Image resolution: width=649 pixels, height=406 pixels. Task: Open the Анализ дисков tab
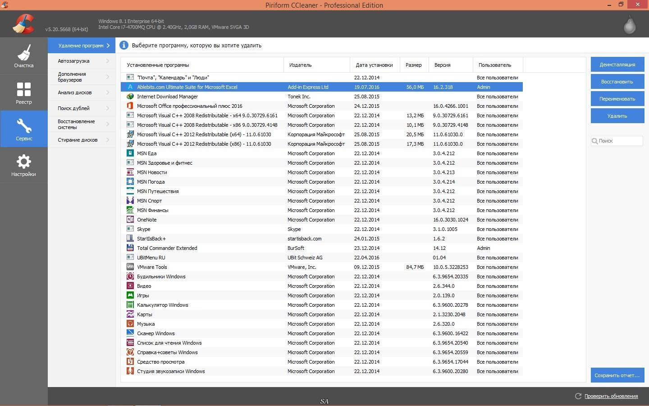pyautogui.click(x=82, y=92)
